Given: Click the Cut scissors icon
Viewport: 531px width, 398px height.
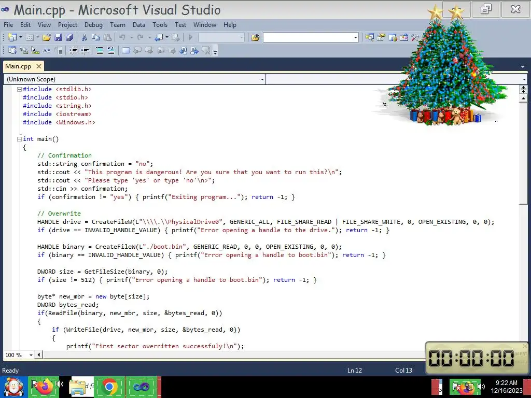Looking at the screenshot, I should pyautogui.click(x=85, y=37).
